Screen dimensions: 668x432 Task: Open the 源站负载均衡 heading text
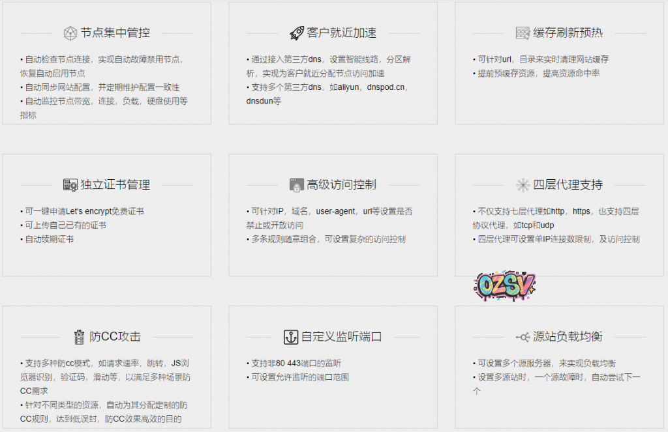pyautogui.click(x=568, y=337)
